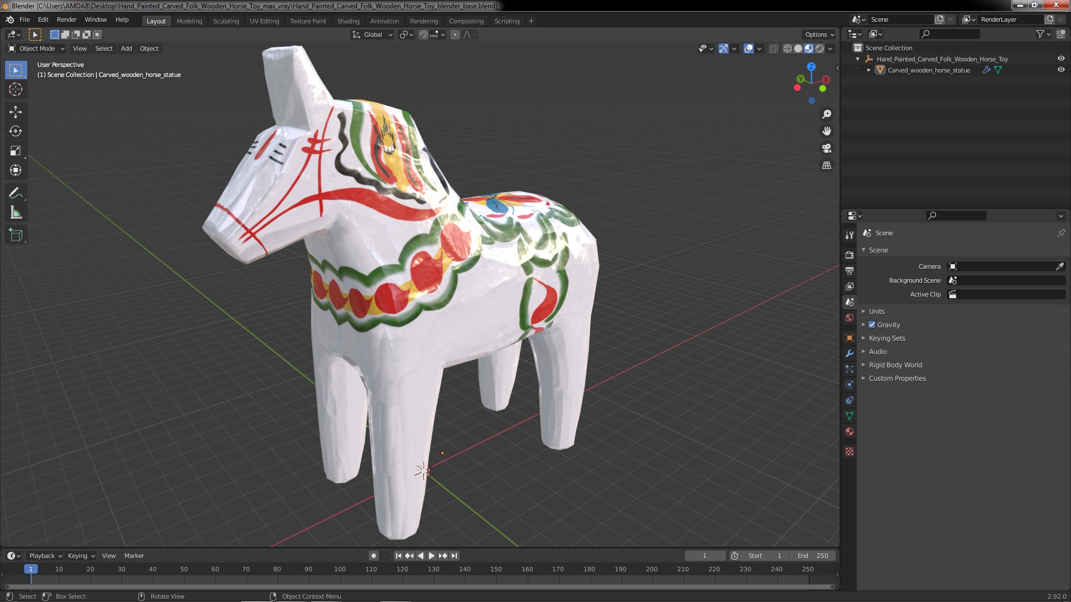Click the timeline horizontal scrollbar
The width and height of the screenshot is (1071, 602).
pyautogui.click(x=419, y=586)
